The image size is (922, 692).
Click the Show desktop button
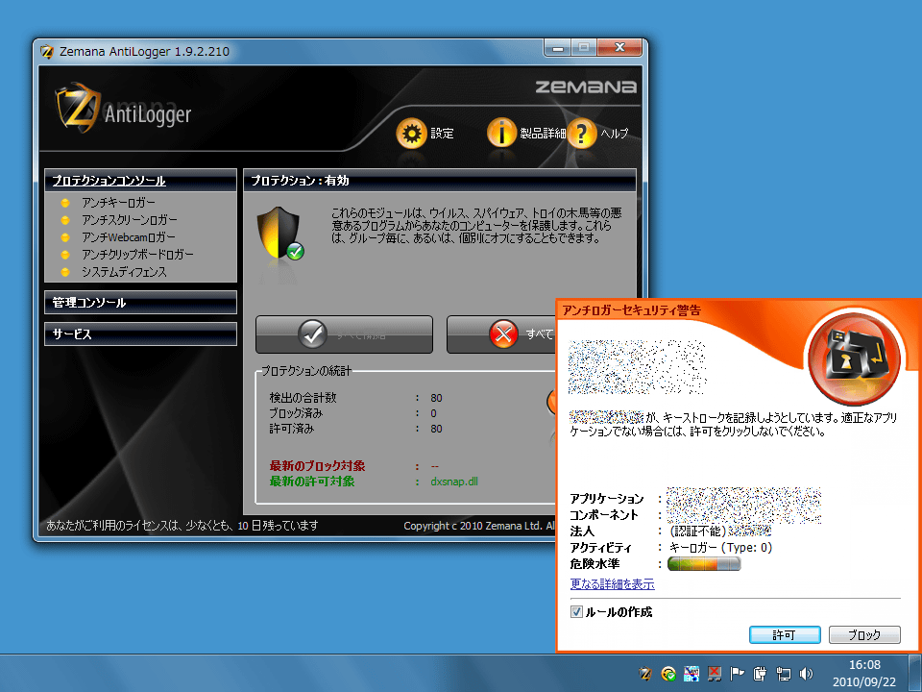[x=915, y=673]
